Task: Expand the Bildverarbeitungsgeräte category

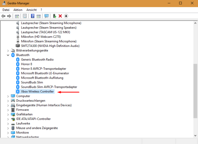Action: pos(8,51)
